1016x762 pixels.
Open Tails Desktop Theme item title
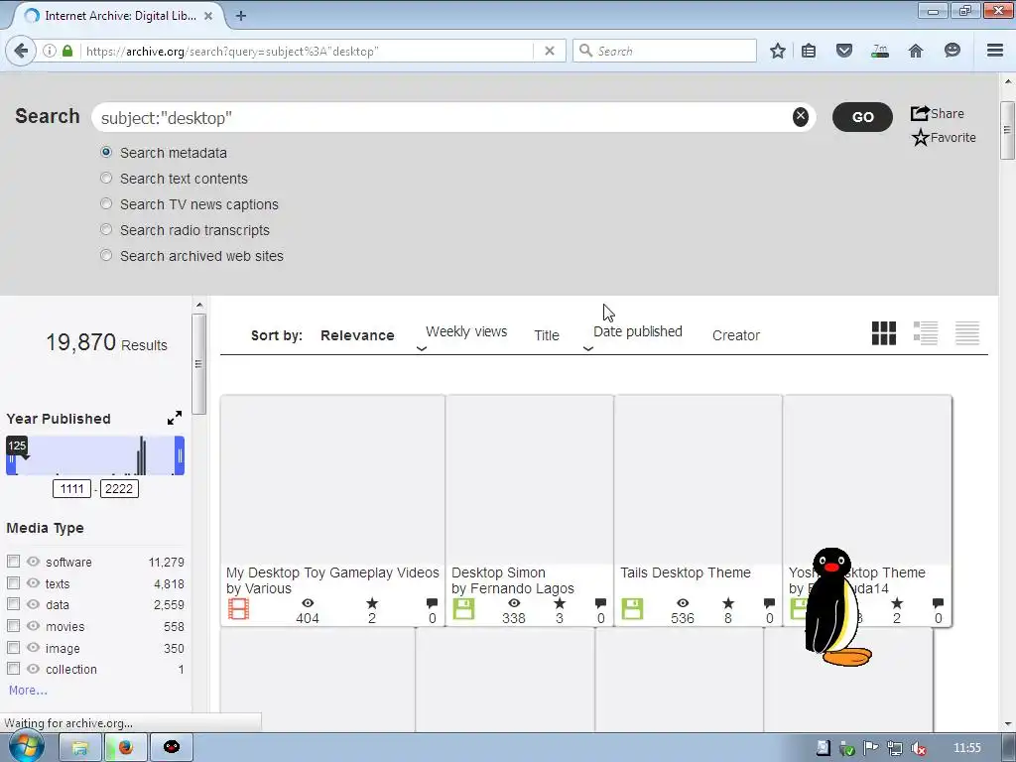[x=686, y=572]
